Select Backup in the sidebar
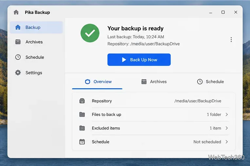The height and width of the screenshot is (166, 250). 37,27
